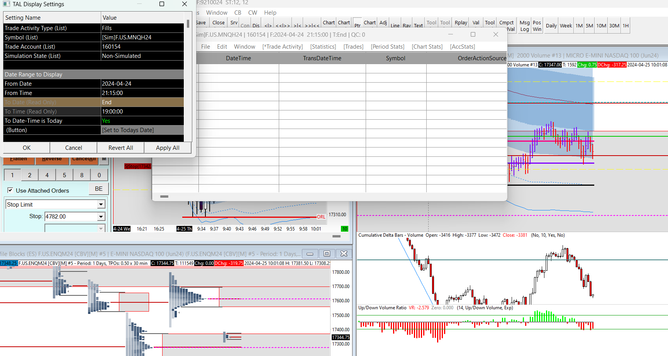Select order quantity 5 button
Screen dimensions: 668x356
[64, 175]
